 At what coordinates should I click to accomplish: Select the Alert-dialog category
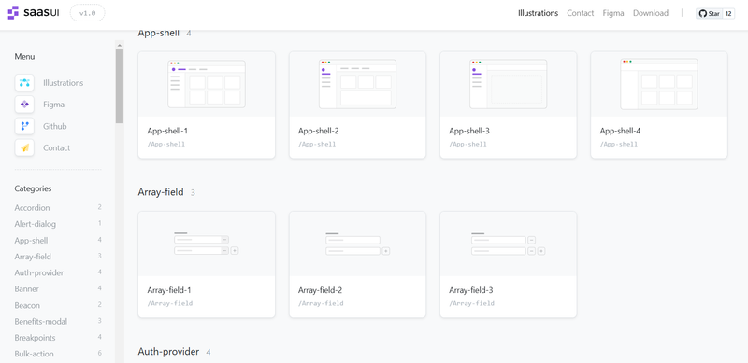click(36, 224)
